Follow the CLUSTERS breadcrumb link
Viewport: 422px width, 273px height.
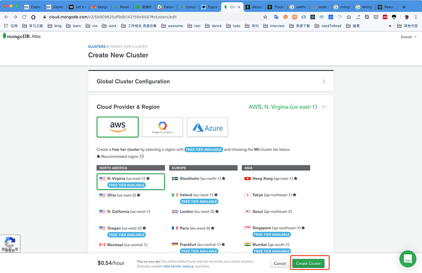(97, 46)
